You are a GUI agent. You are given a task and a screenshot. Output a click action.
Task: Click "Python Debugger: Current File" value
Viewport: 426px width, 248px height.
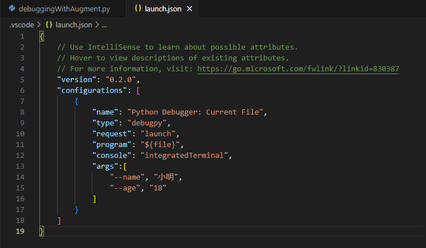coord(195,112)
